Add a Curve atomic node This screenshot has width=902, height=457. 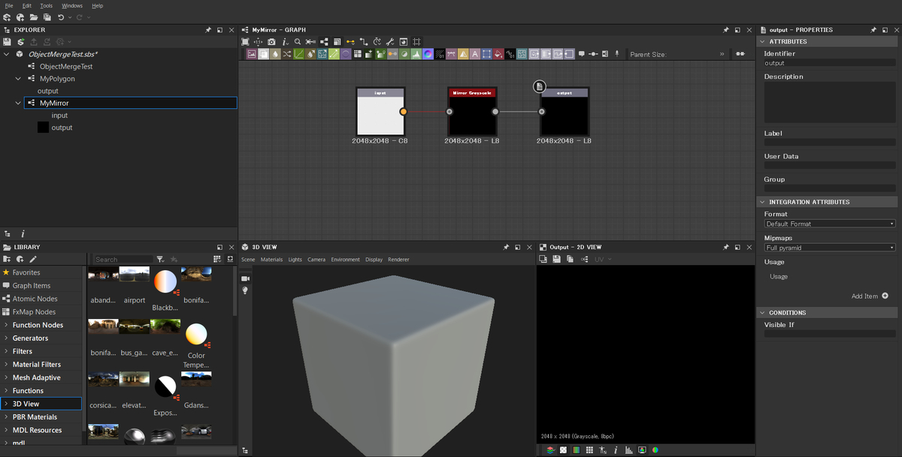pyautogui.click(x=298, y=54)
